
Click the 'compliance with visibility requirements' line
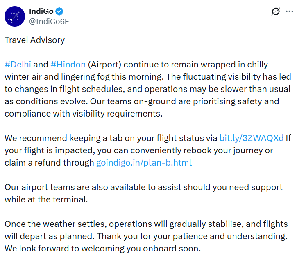tap(84, 114)
